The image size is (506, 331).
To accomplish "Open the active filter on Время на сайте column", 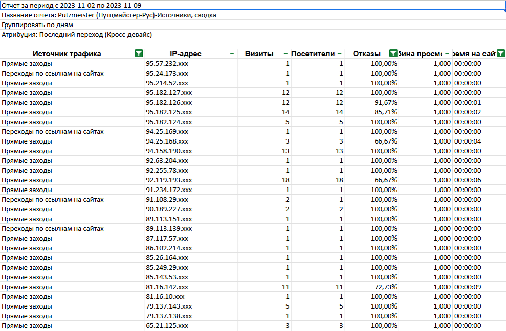I will click(501, 54).
